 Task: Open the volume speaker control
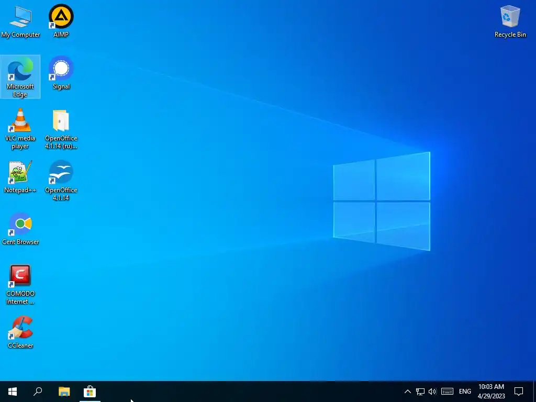[x=432, y=392]
